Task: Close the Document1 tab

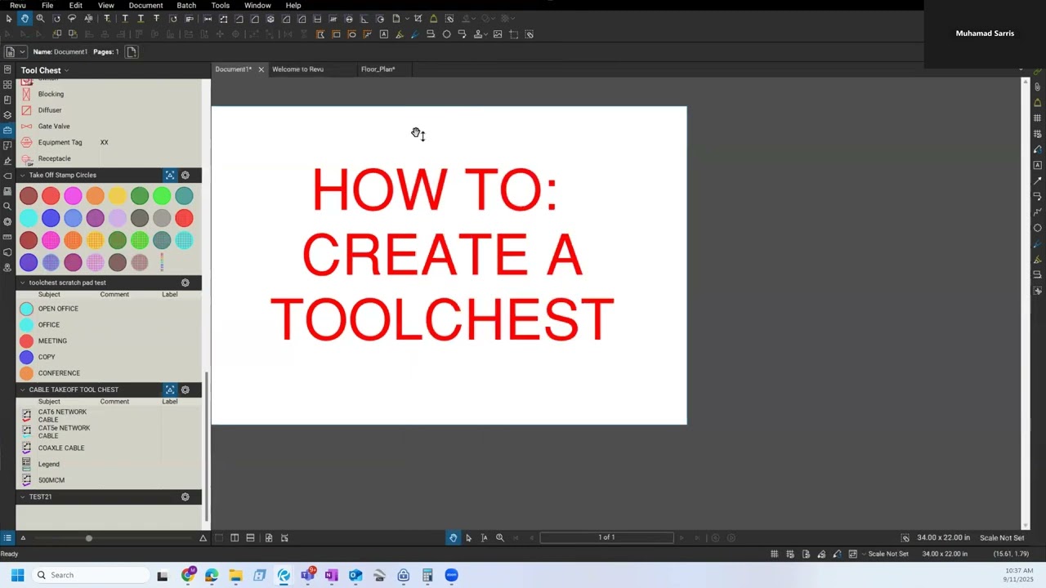Action: (x=261, y=69)
